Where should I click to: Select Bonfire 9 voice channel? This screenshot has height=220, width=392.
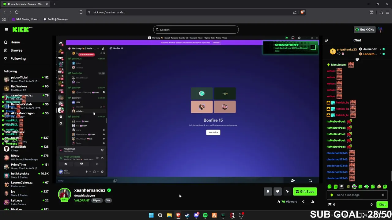(76, 88)
